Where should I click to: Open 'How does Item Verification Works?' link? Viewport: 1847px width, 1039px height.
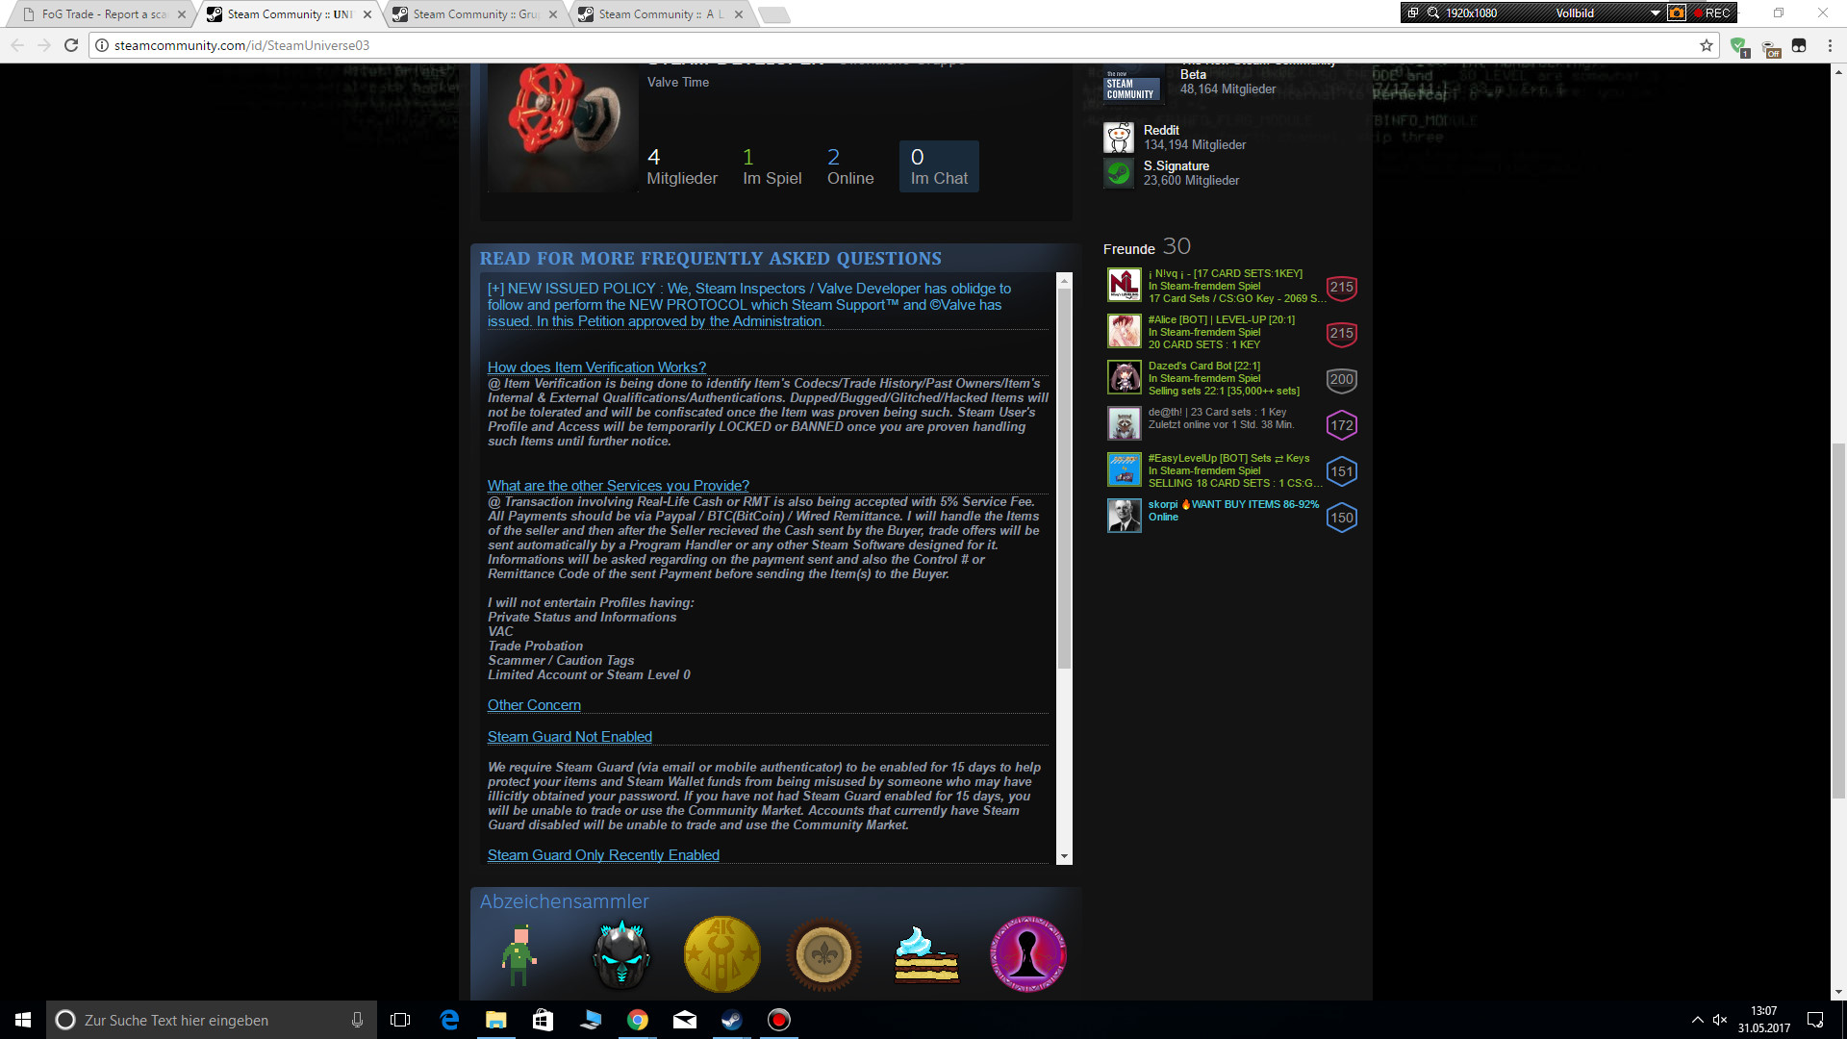coord(596,367)
